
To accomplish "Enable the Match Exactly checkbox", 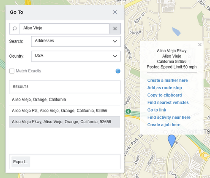I will point(12,71).
